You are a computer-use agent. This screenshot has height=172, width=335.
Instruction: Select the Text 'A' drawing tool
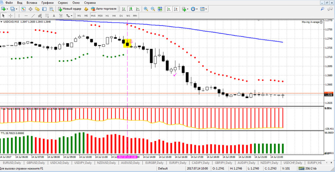pos(54,16)
